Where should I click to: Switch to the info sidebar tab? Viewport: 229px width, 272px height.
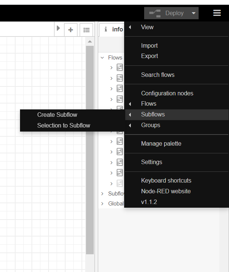pos(113,29)
